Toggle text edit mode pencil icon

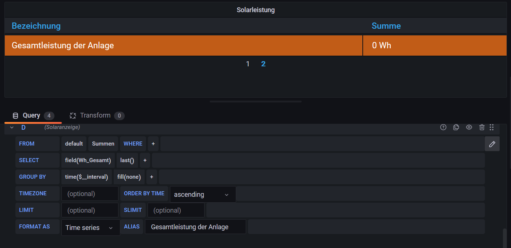tap(492, 144)
